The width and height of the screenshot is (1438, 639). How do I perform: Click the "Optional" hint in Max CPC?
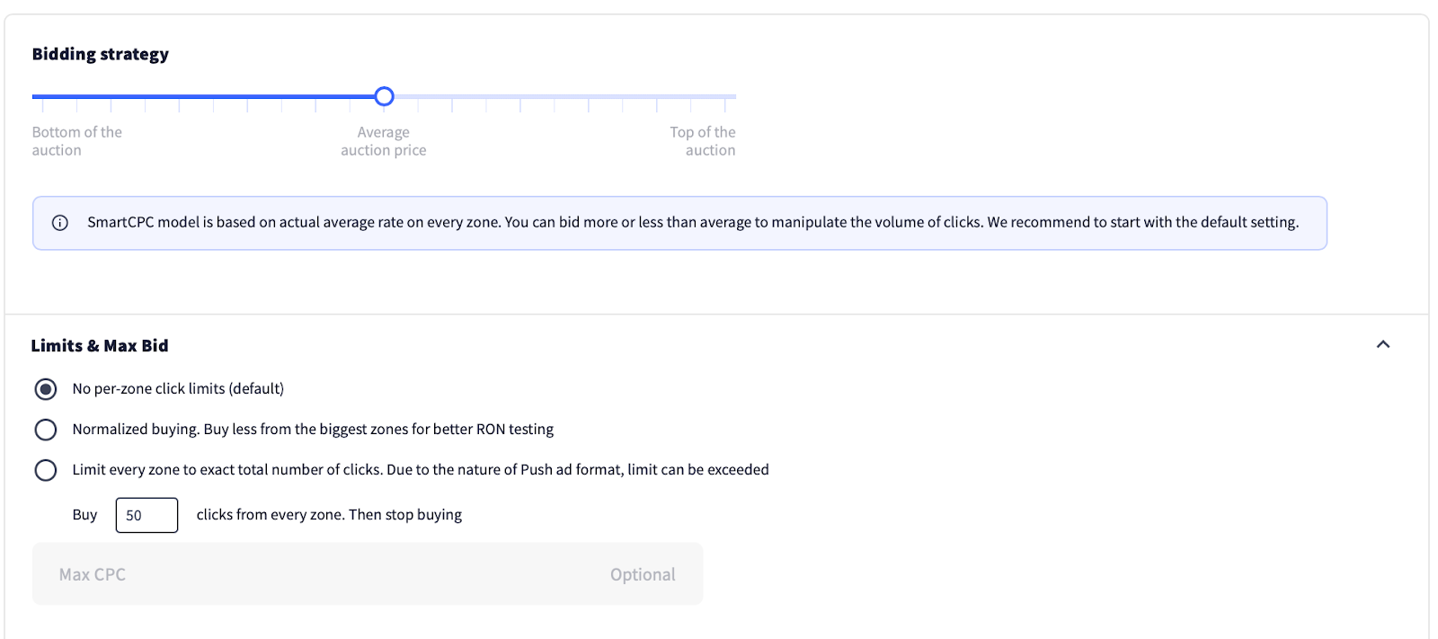643,574
